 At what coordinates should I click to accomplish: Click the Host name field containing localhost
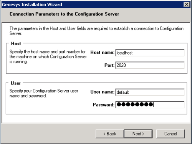(150, 53)
